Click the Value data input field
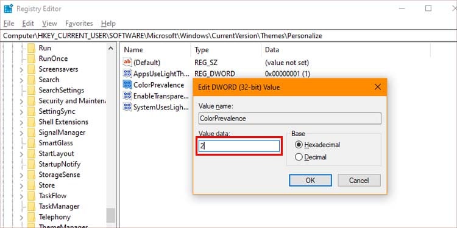457x228 pixels. pos(239,146)
